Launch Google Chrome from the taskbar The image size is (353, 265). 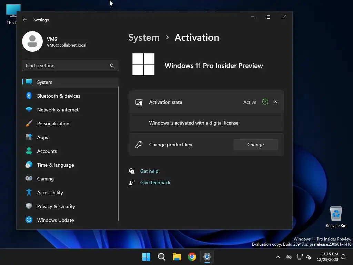[x=192, y=257]
